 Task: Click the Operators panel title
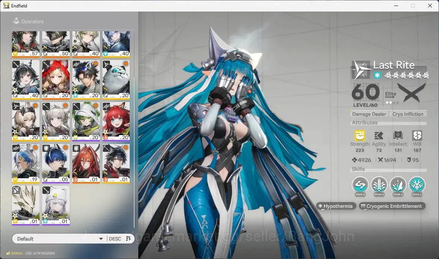32,21
